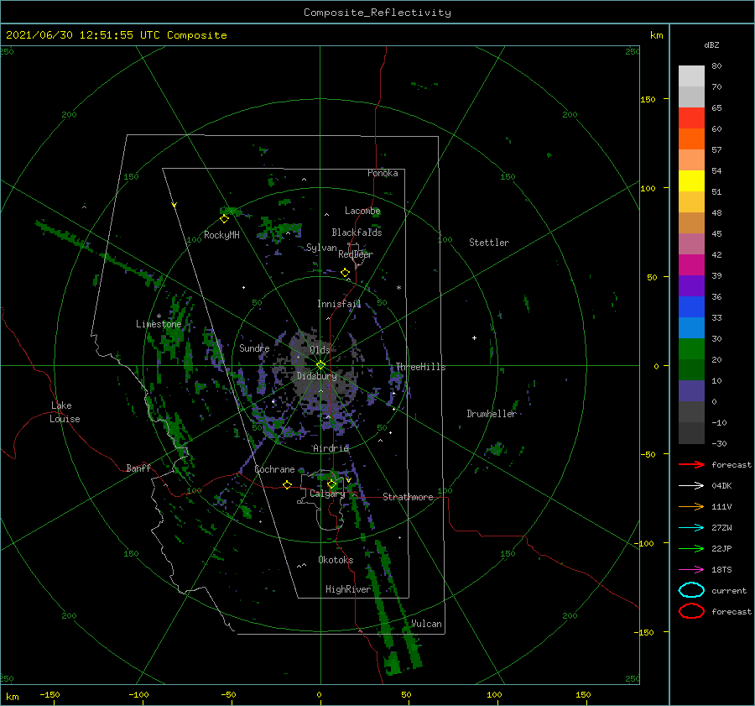The image size is (755, 706).
Task: Select the yellow 51-54 dBZ swatch
Action: pos(691,180)
